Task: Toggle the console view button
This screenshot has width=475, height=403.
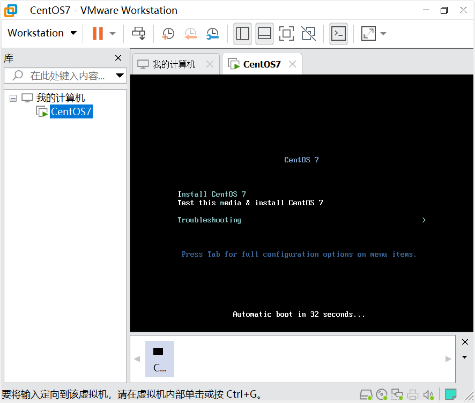Action: [338, 33]
